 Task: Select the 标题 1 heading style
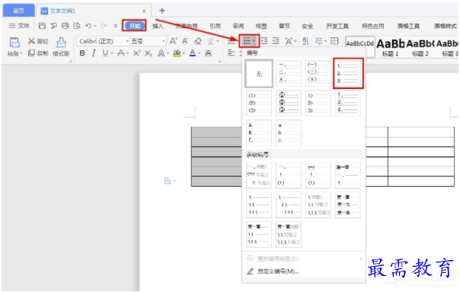pos(391,47)
